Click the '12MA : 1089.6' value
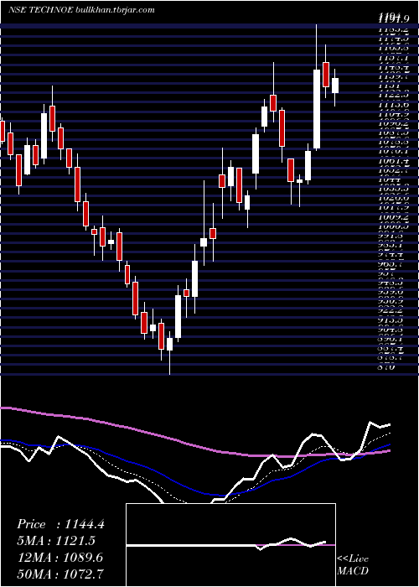This screenshot has height=587, width=419. click(x=59, y=557)
